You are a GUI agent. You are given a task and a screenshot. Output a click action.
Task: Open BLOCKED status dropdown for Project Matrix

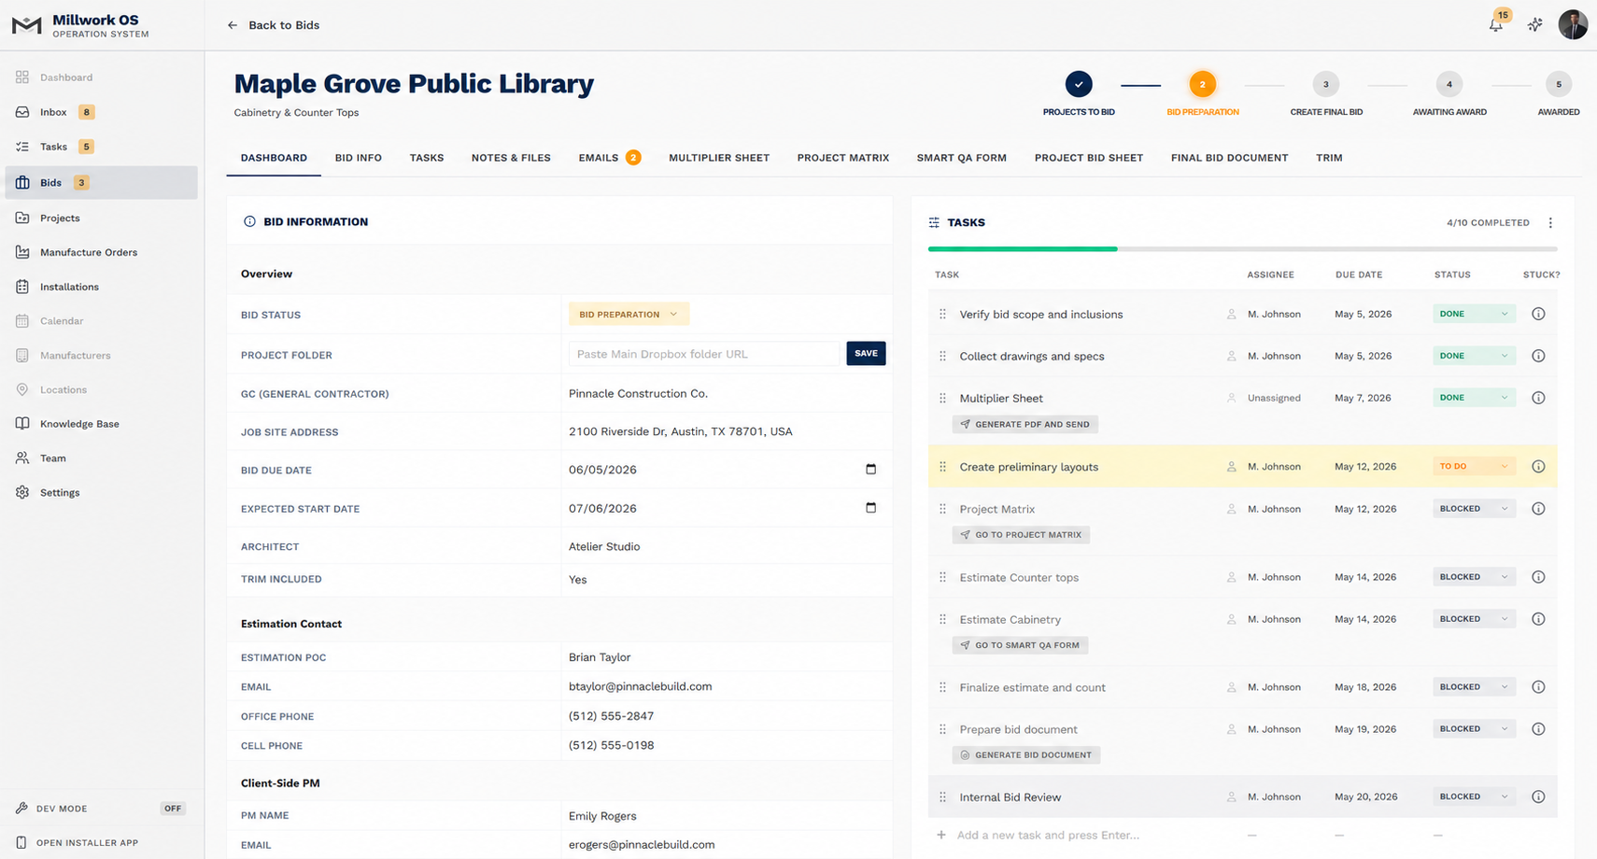pos(1474,509)
